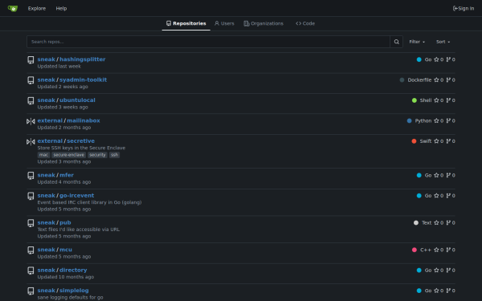Open Explore in the top navigation
This screenshot has width=482, height=301.
click(37, 8)
